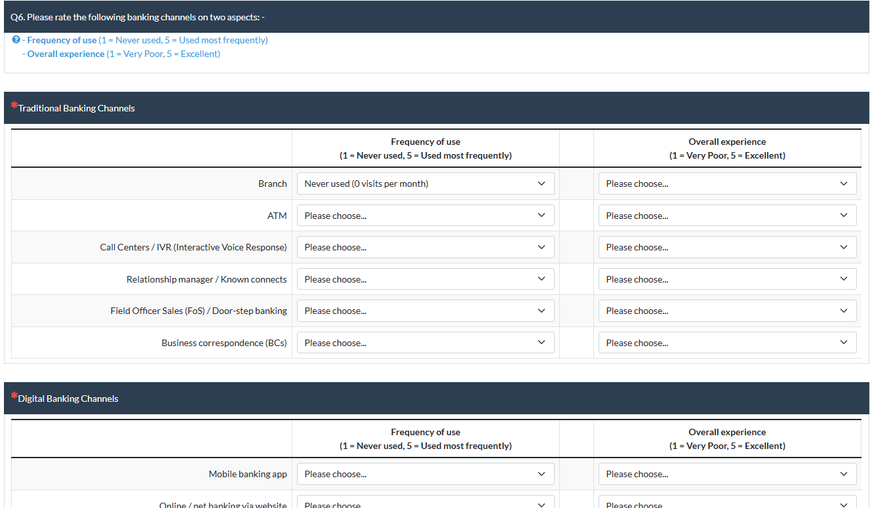Viewport: 891px width, 508px height.
Task: Click the Q6 question title bar
Action: pos(138,17)
